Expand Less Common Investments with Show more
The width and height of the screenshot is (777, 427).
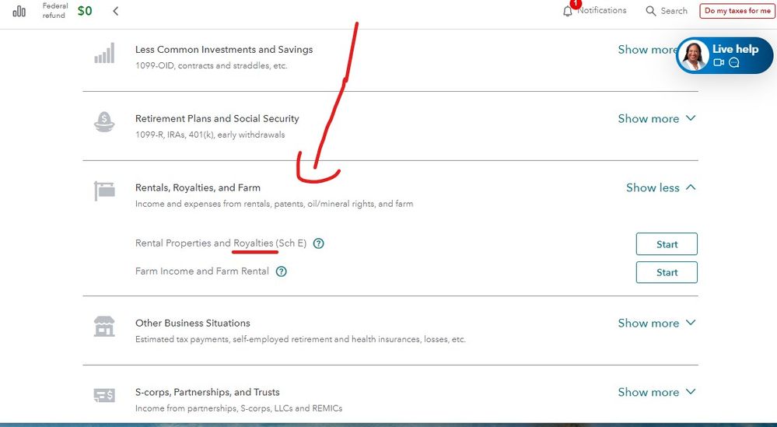point(648,50)
